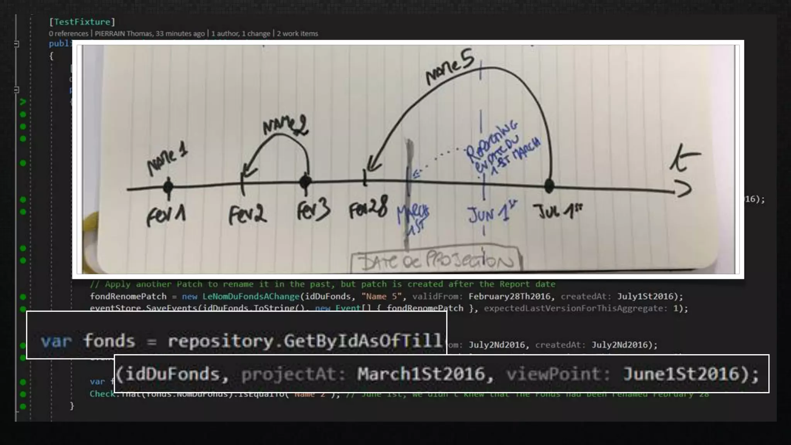Click the green dot directly below the green arrow
This screenshot has width=791, height=445.
point(23,114)
